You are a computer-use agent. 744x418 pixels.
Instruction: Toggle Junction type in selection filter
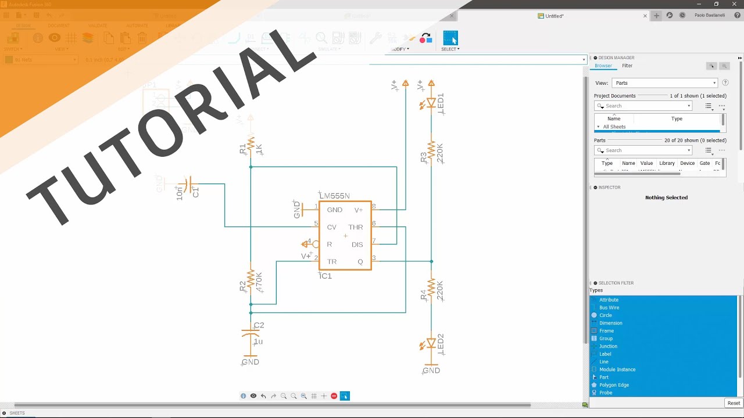point(663,346)
